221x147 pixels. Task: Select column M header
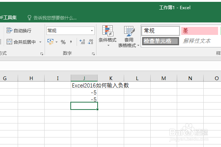[164, 78]
